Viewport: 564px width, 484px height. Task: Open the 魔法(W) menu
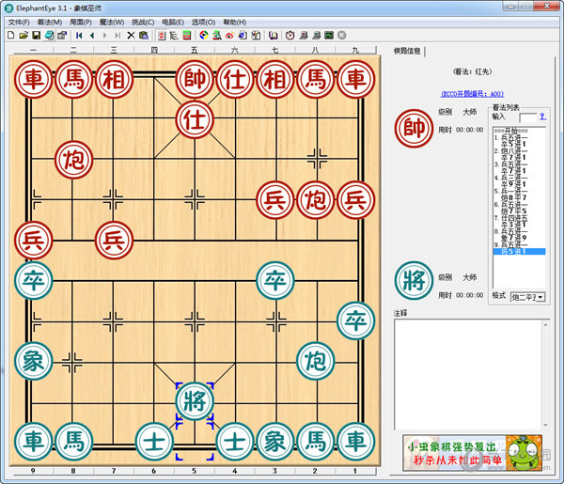pyautogui.click(x=112, y=23)
